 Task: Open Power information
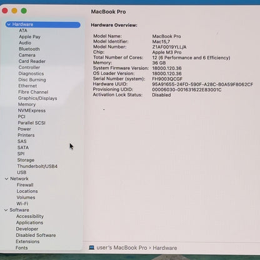tap(24, 129)
